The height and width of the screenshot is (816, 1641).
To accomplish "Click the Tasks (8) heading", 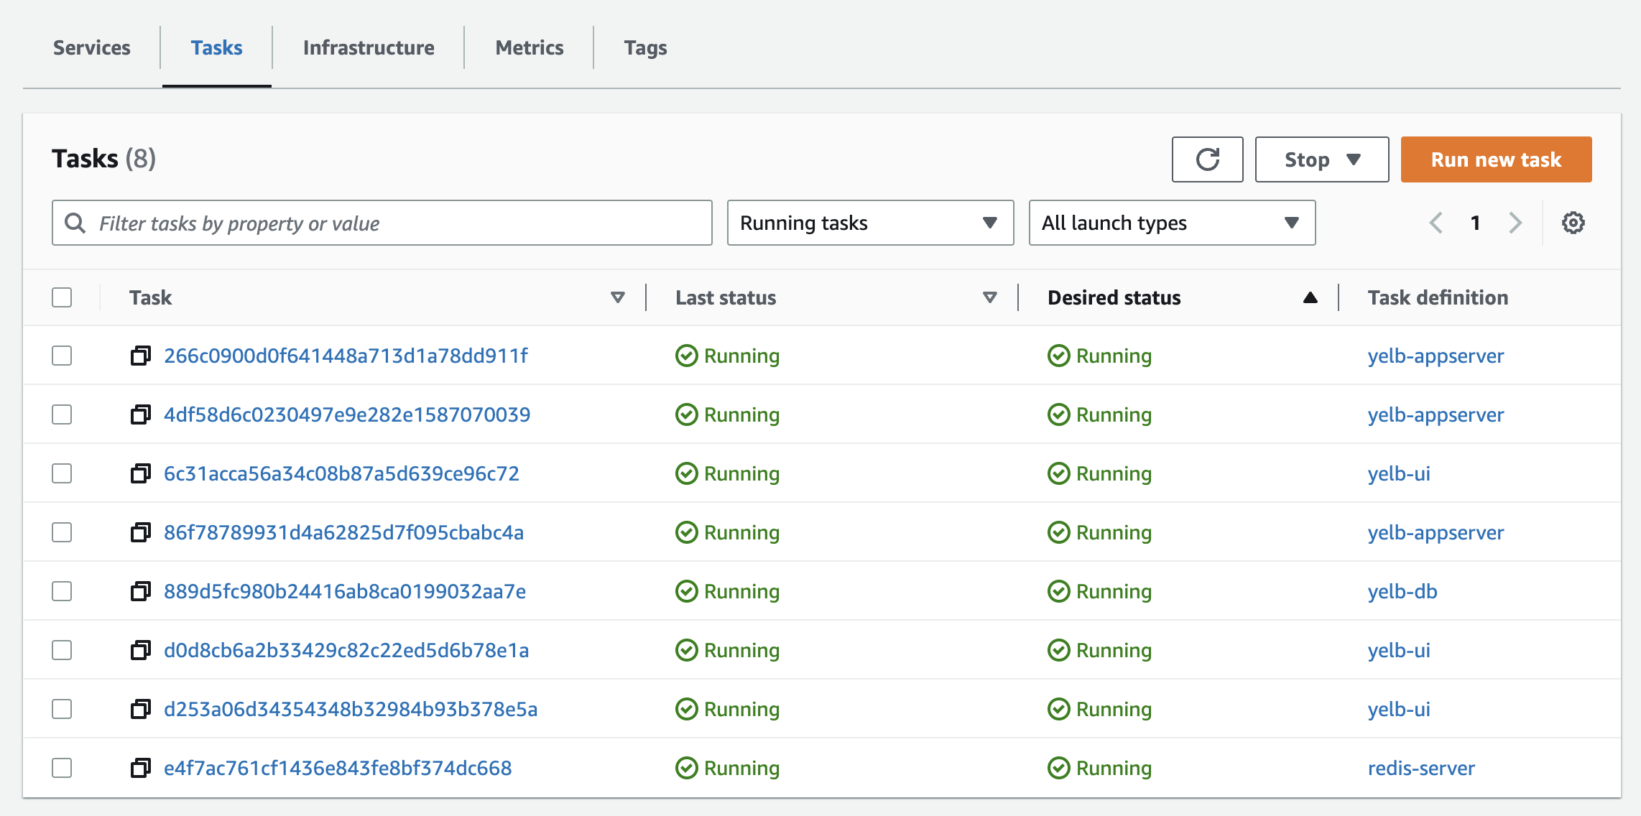I will [x=103, y=158].
